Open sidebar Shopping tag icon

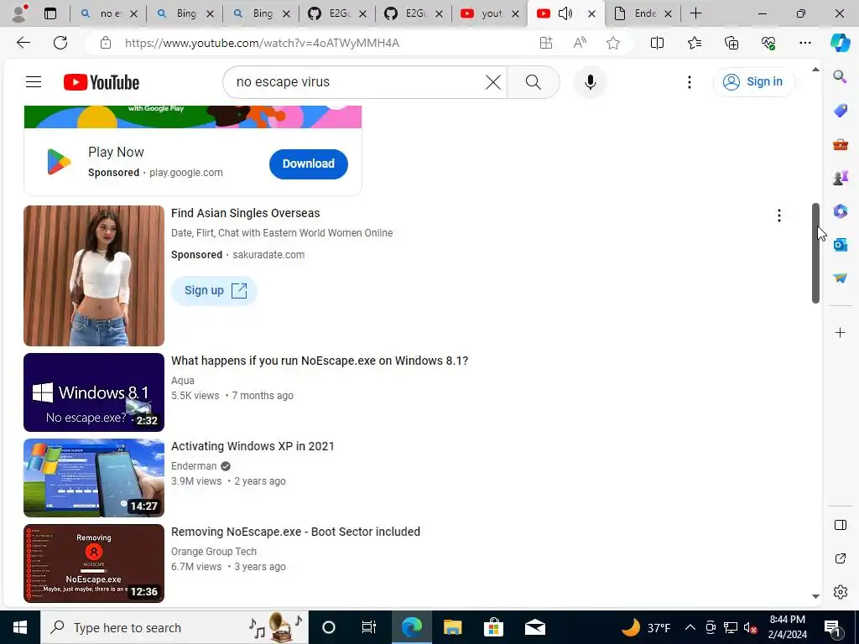(x=840, y=110)
